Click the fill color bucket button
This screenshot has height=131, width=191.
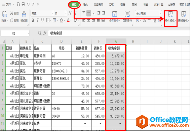coord(62,20)
